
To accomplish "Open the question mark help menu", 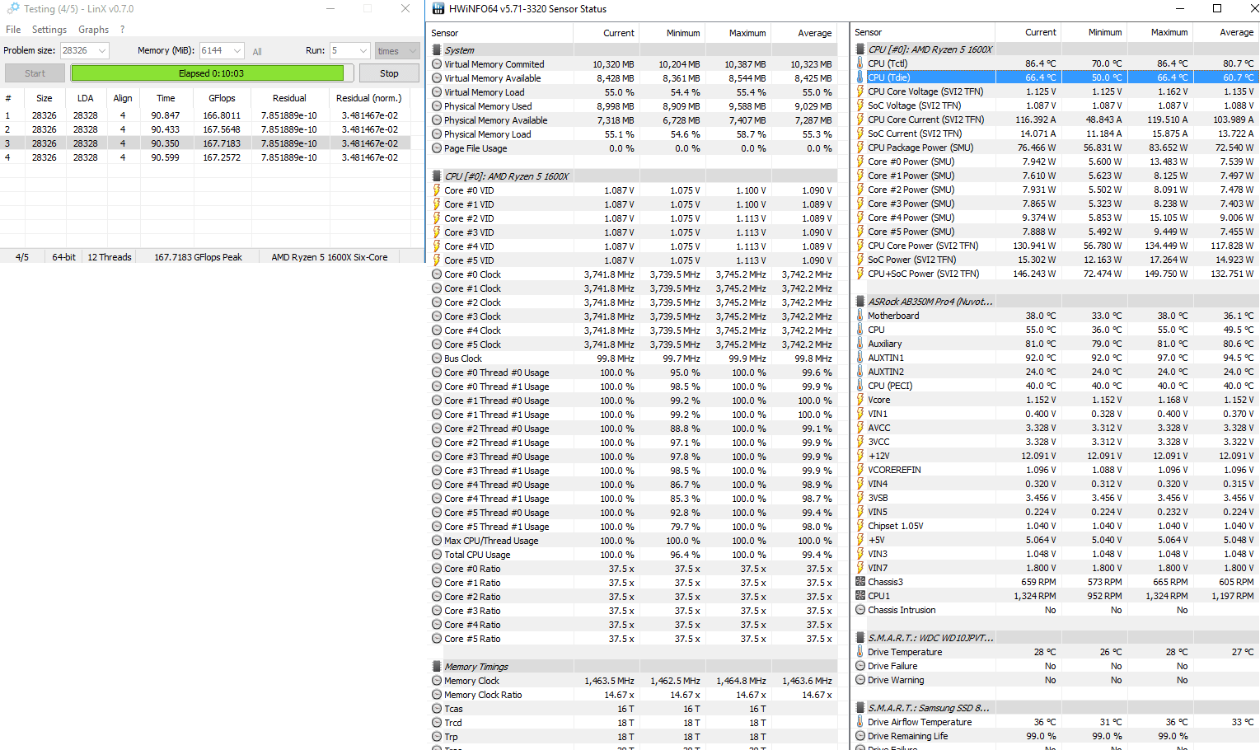I will click(x=122, y=30).
